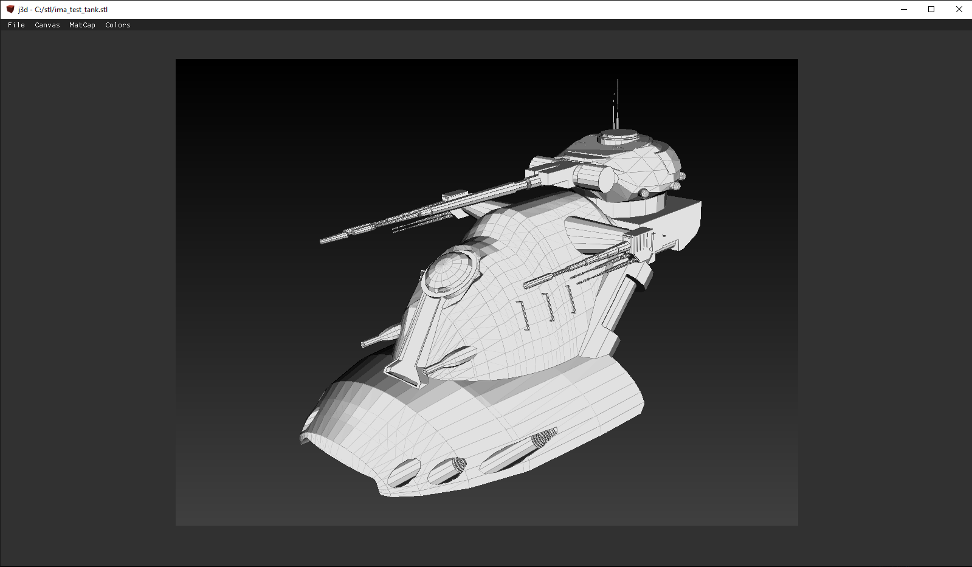Click the j3d app icon in title bar
972x567 pixels.
point(10,9)
